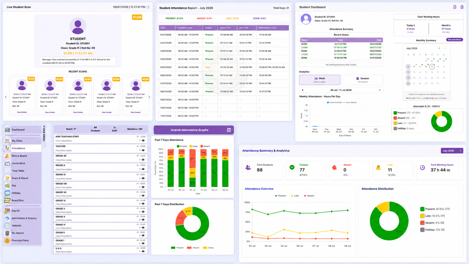Viewport: 469px width, 264px height.
Task: Go to next month in July 2026 calendar
Action: [x=445, y=48]
